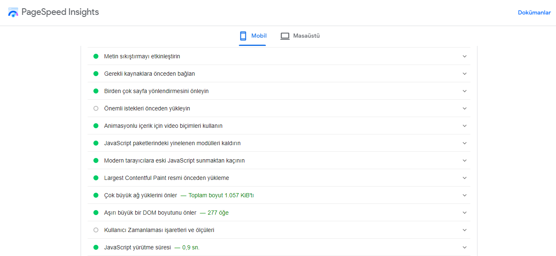Expand the Animasyonlu içerik audit chevron

[465, 126]
